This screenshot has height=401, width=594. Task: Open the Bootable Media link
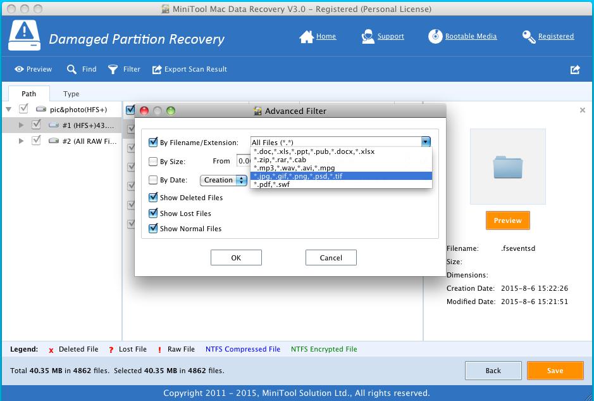(471, 36)
